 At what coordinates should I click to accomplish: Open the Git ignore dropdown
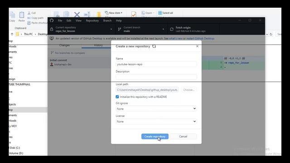[x=156, y=109]
